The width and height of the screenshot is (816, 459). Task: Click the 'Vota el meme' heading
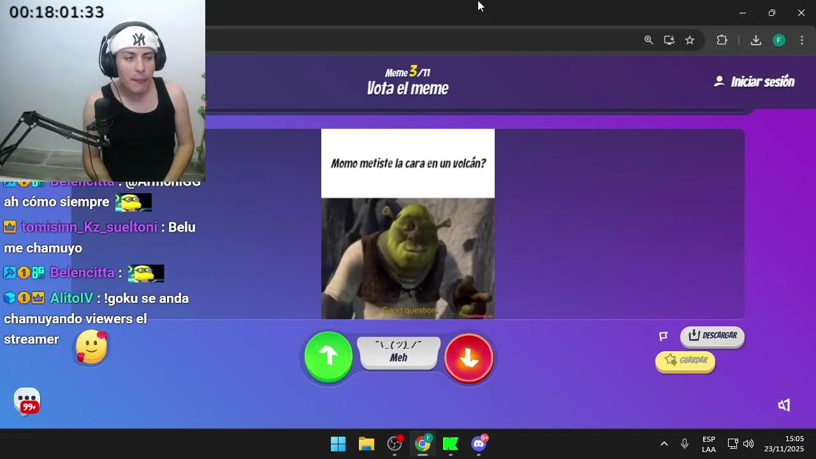[x=407, y=89]
